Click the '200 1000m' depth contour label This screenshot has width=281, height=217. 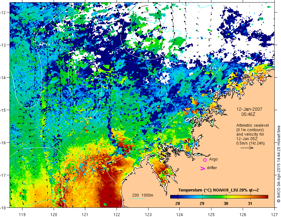[x=143, y=195]
